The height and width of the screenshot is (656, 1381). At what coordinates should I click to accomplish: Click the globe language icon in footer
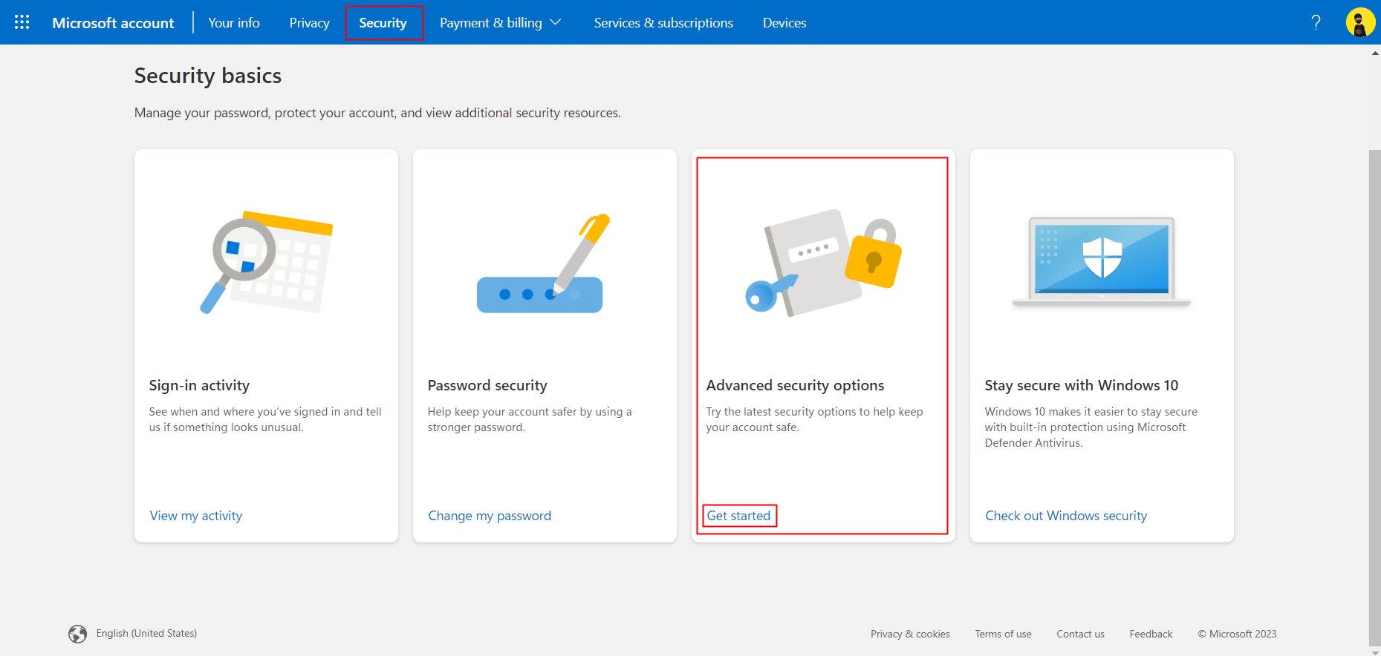click(x=77, y=634)
